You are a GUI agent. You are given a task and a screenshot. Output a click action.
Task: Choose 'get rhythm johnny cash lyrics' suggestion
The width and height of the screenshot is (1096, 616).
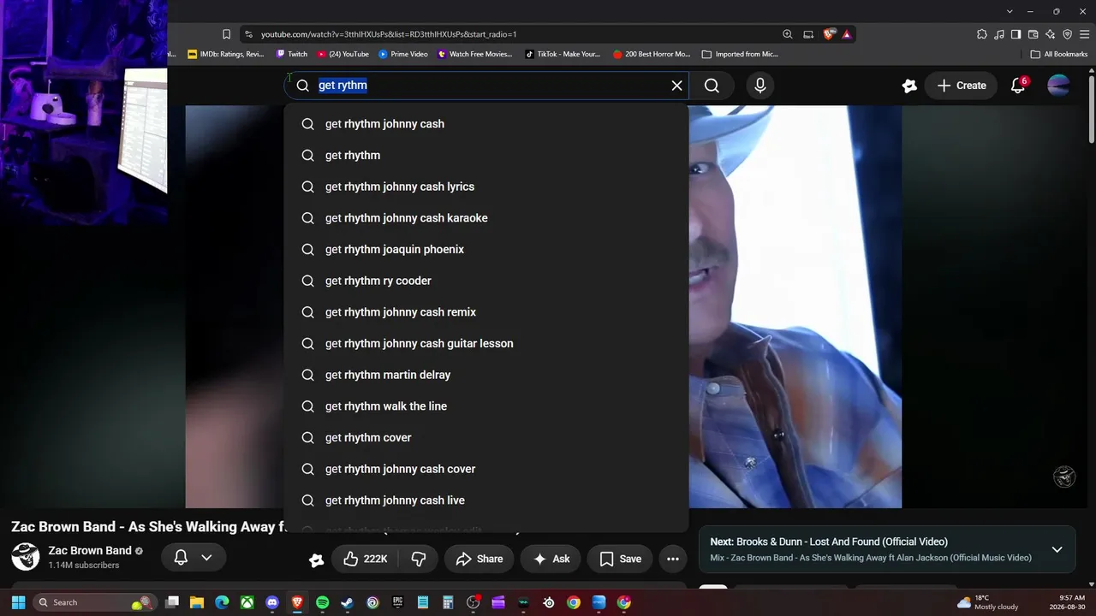(486, 187)
